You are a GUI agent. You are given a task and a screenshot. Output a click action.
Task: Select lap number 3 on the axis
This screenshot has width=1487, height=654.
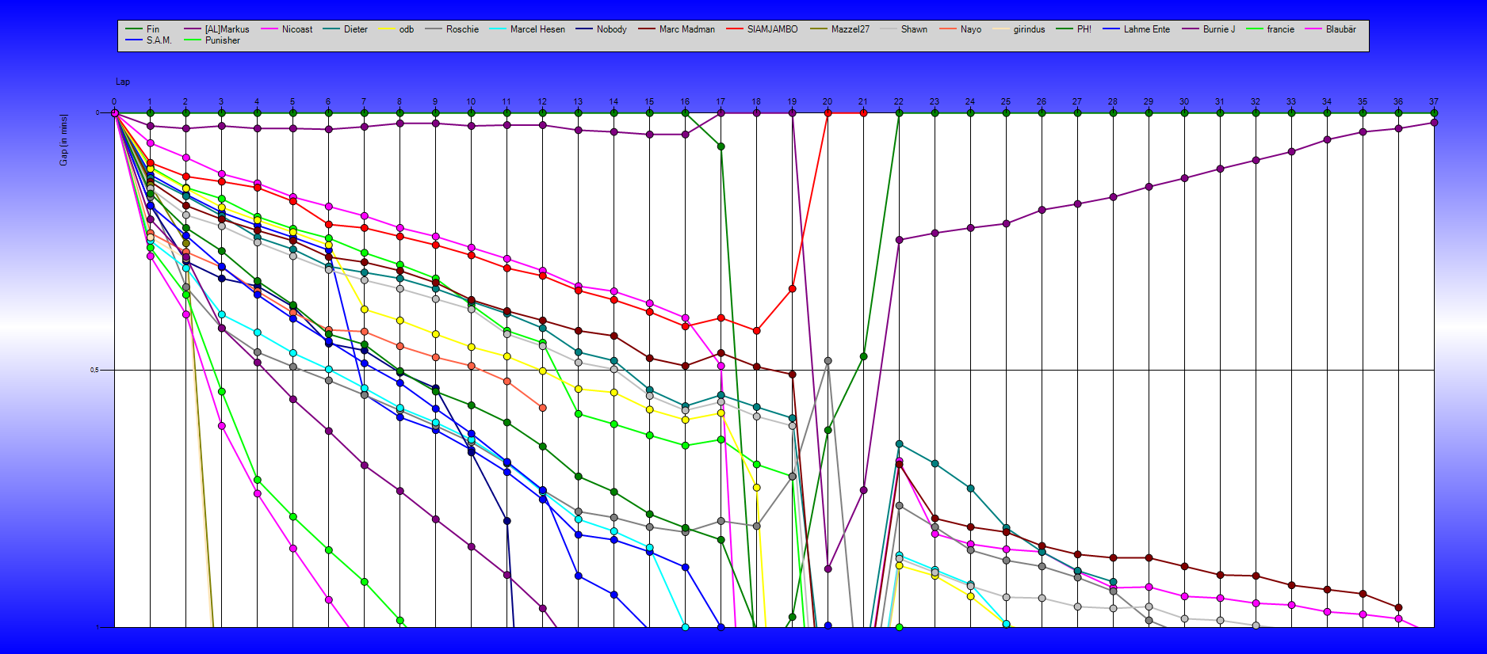pyautogui.click(x=221, y=101)
